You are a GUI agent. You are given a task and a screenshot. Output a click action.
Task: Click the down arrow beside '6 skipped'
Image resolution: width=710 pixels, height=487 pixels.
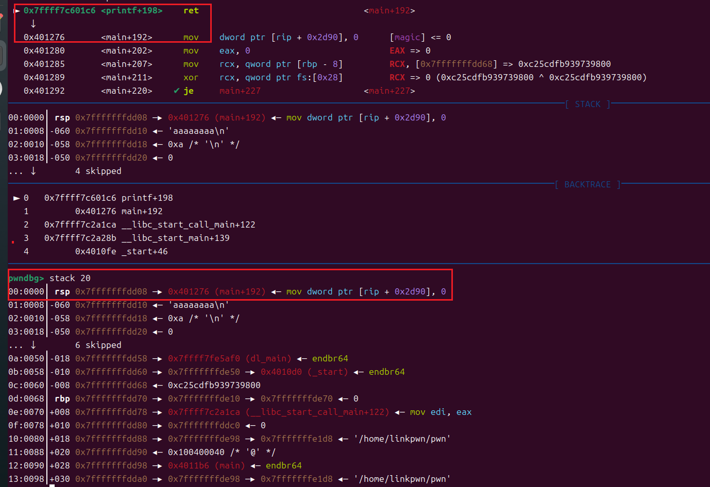(x=33, y=345)
